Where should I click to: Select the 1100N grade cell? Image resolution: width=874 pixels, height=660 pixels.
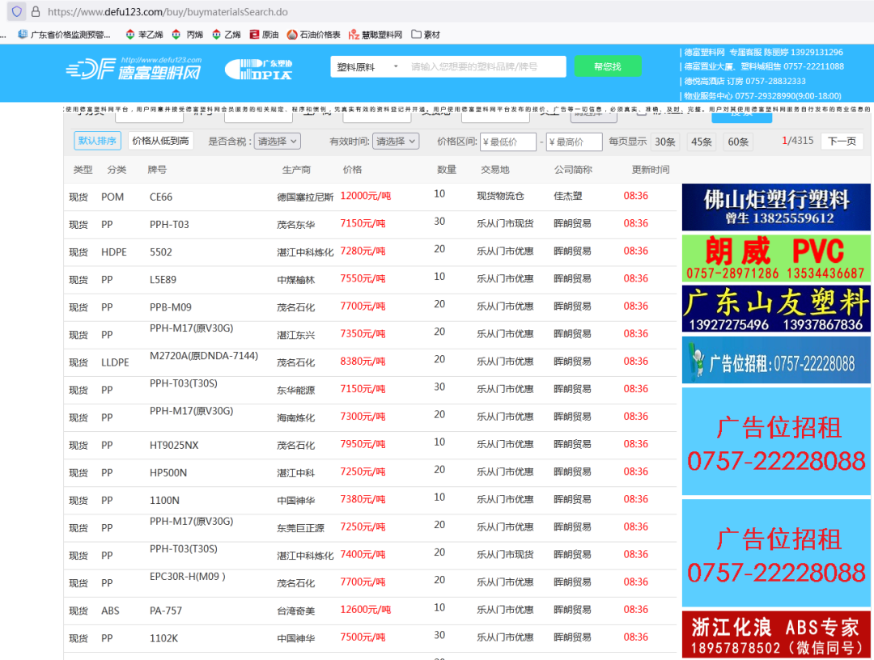click(x=164, y=501)
